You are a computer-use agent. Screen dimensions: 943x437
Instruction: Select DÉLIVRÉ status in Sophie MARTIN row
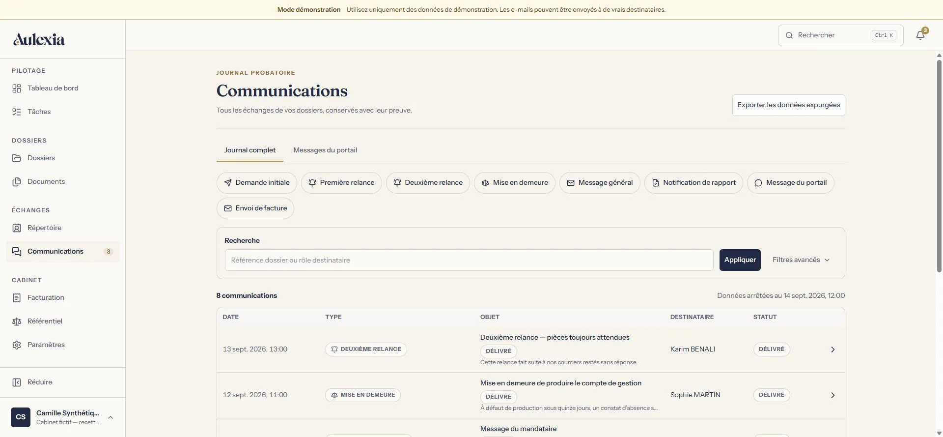point(772,395)
